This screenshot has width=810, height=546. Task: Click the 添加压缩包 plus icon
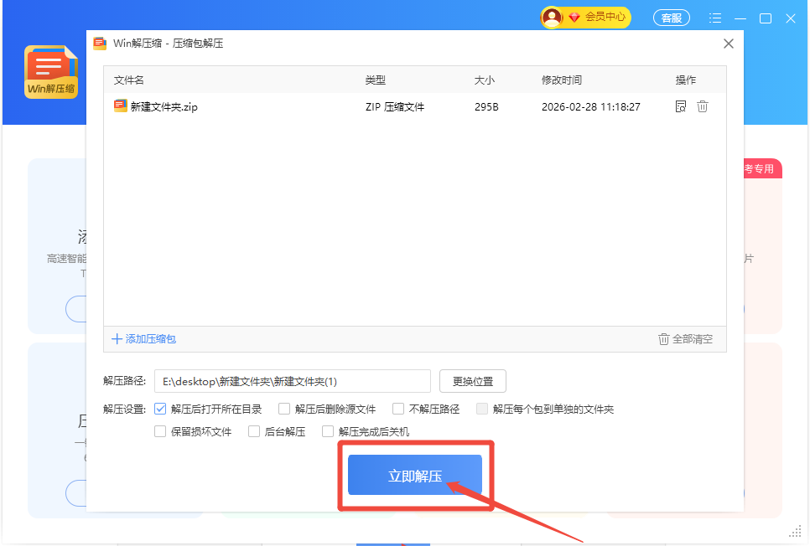117,339
